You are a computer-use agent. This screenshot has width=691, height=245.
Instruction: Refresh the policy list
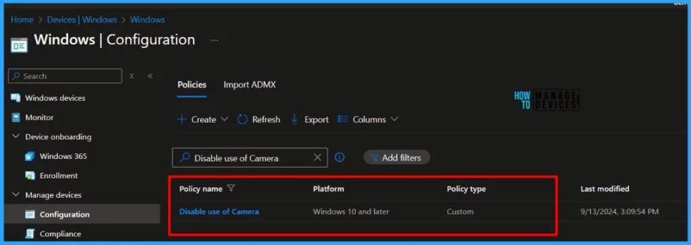[x=258, y=120]
